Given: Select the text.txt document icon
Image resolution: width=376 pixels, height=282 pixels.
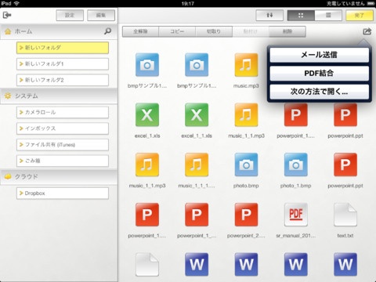Looking at the screenshot, I should pyautogui.click(x=345, y=215).
